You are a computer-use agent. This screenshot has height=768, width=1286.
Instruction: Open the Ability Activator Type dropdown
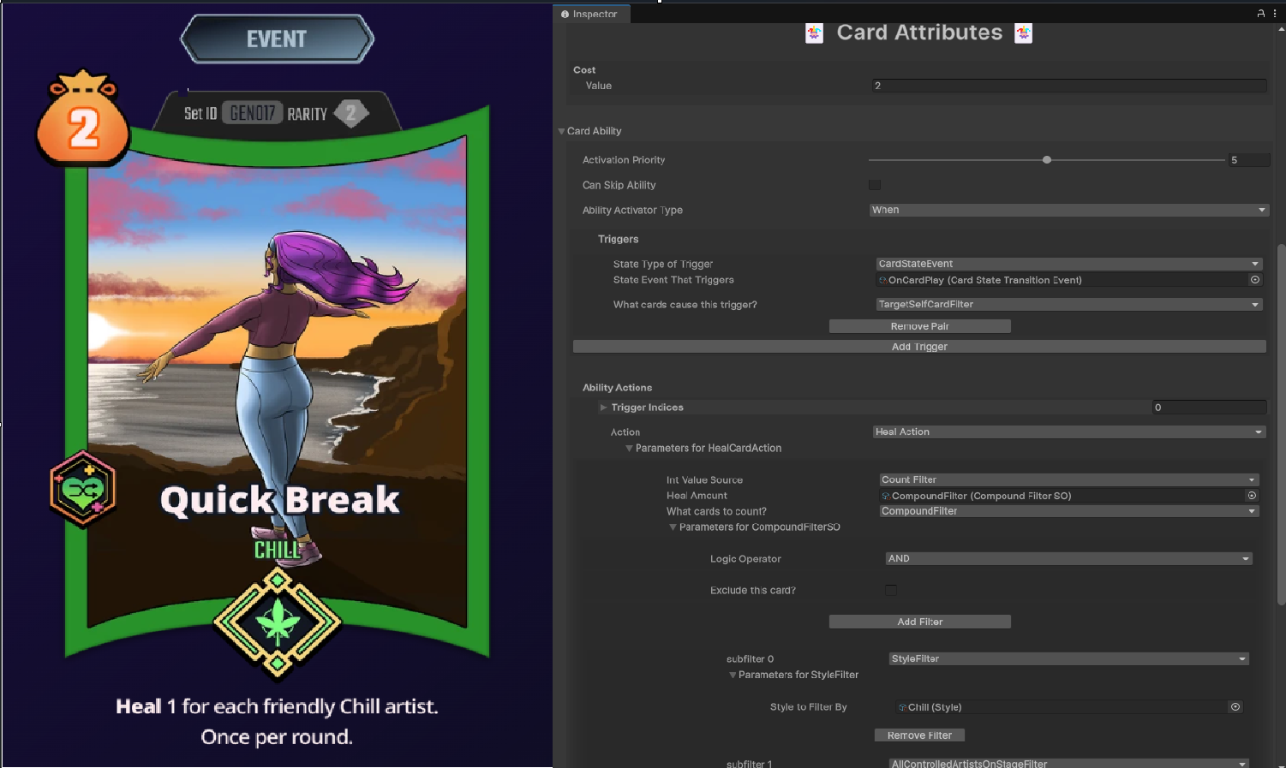click(x=1068, y=210)
